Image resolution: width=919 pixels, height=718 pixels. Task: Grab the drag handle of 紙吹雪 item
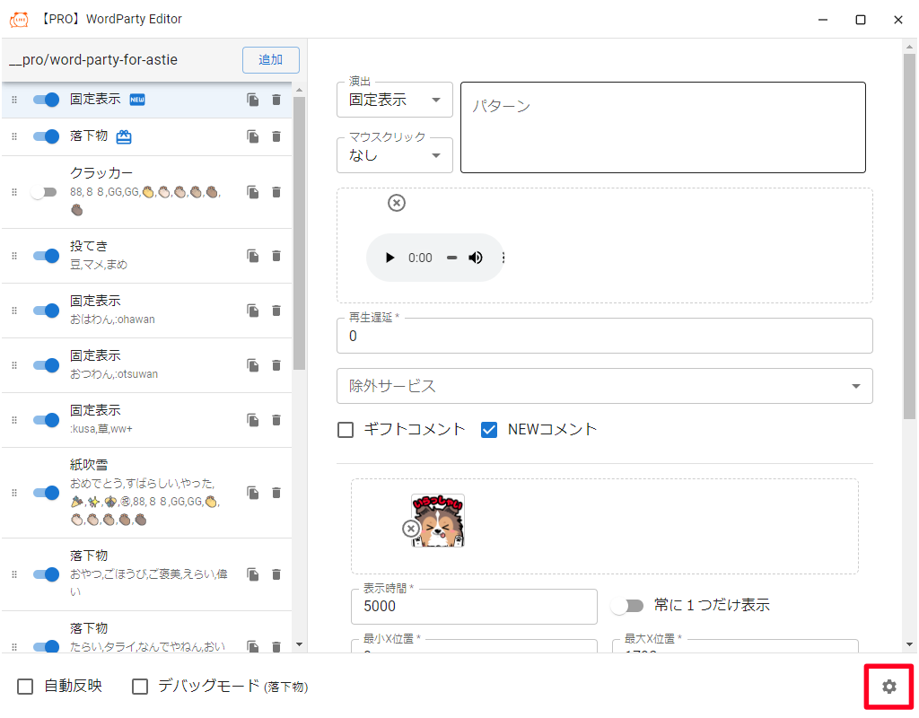coord(14,493)
